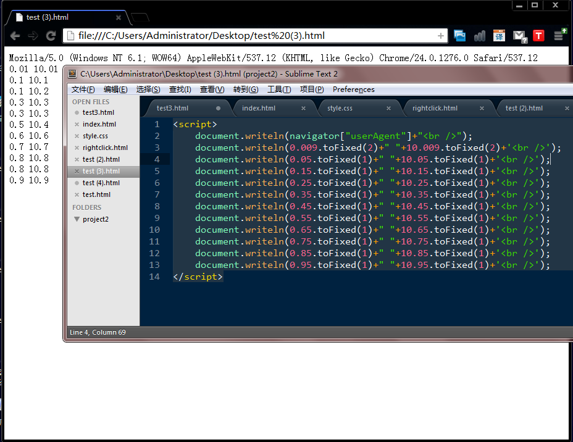573x442 pixels.
Task: Close the test (3).html Chrome tab
Action: (x=118, y=17)
